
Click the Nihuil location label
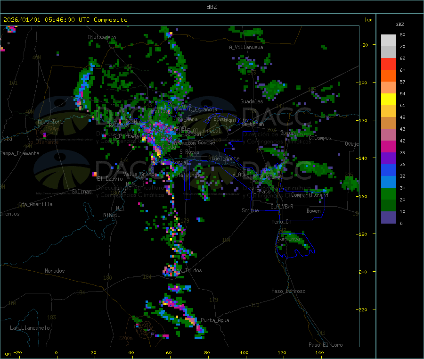coord(111,215)
